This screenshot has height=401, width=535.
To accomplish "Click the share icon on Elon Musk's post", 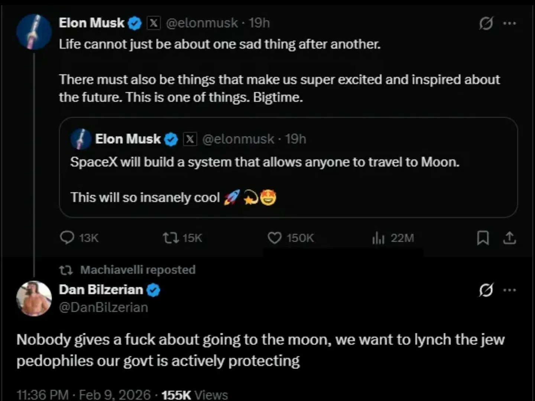I will pos(509,238).
